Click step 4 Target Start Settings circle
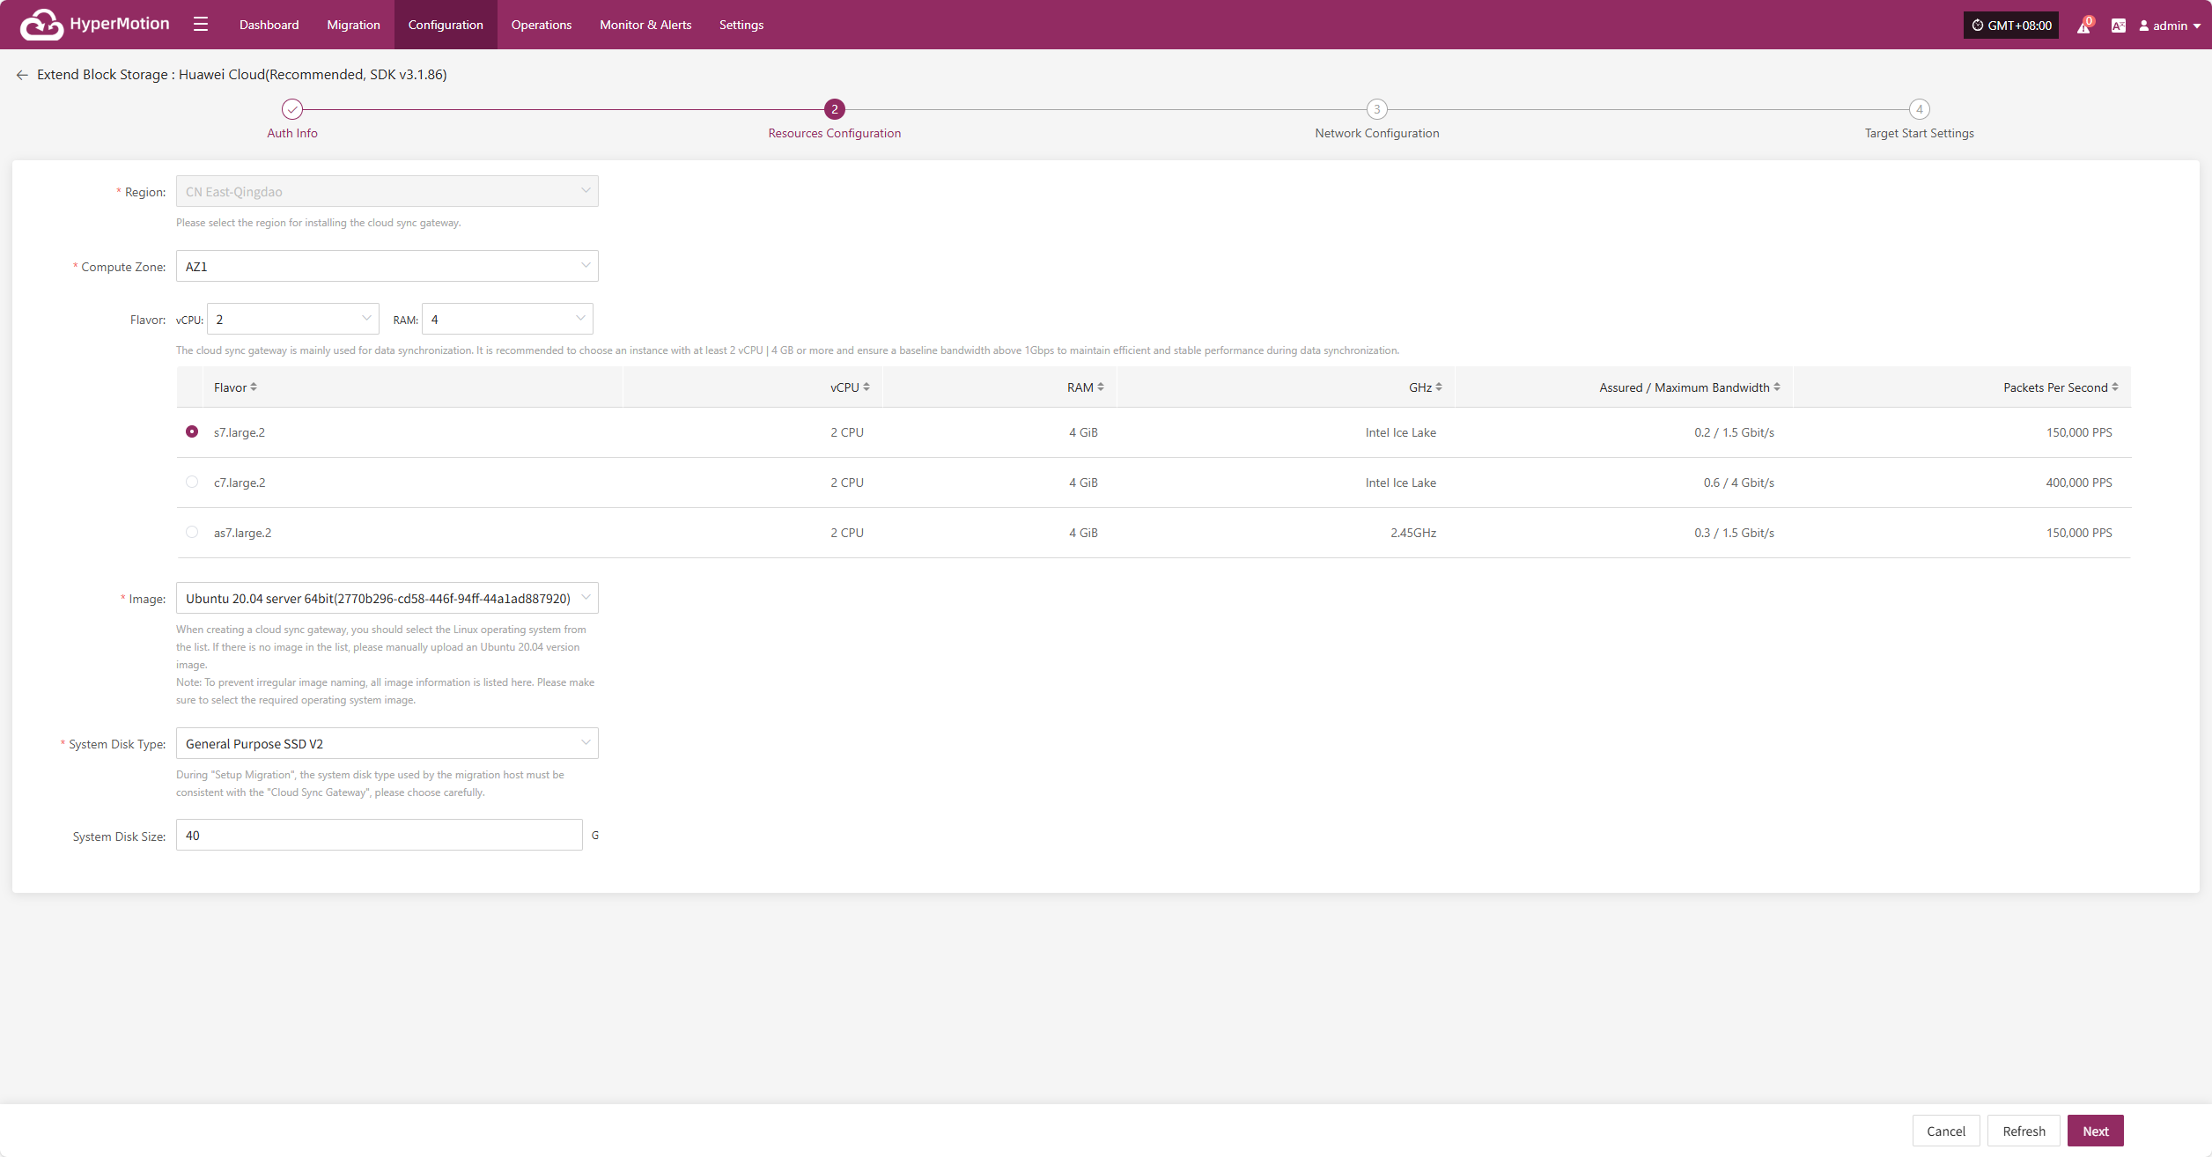Viewport: 2212px width, 1157px height. coord(1920,109)
